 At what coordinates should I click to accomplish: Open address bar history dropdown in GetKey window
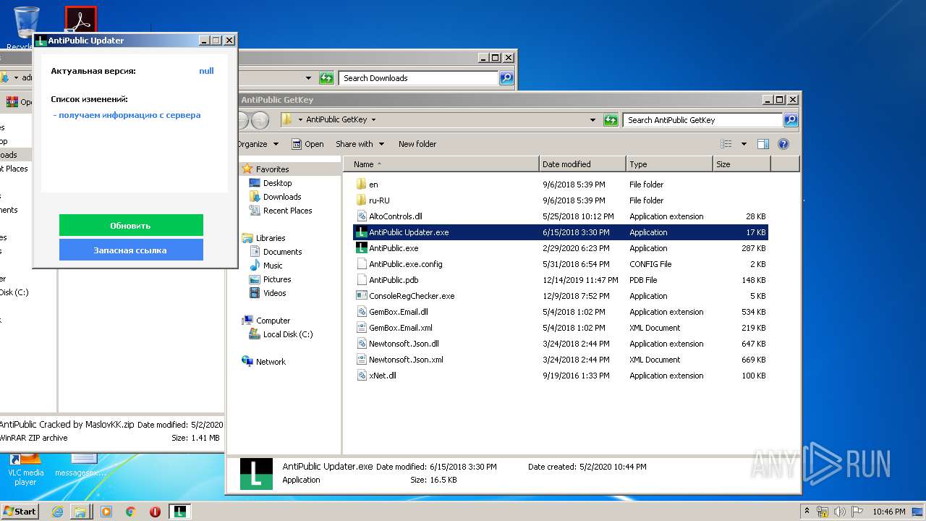pos(593,120)
